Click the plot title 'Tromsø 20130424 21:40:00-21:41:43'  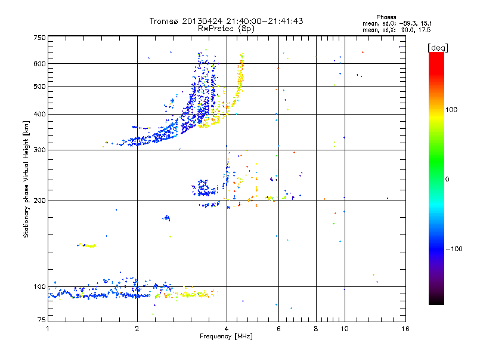[226, 21]
